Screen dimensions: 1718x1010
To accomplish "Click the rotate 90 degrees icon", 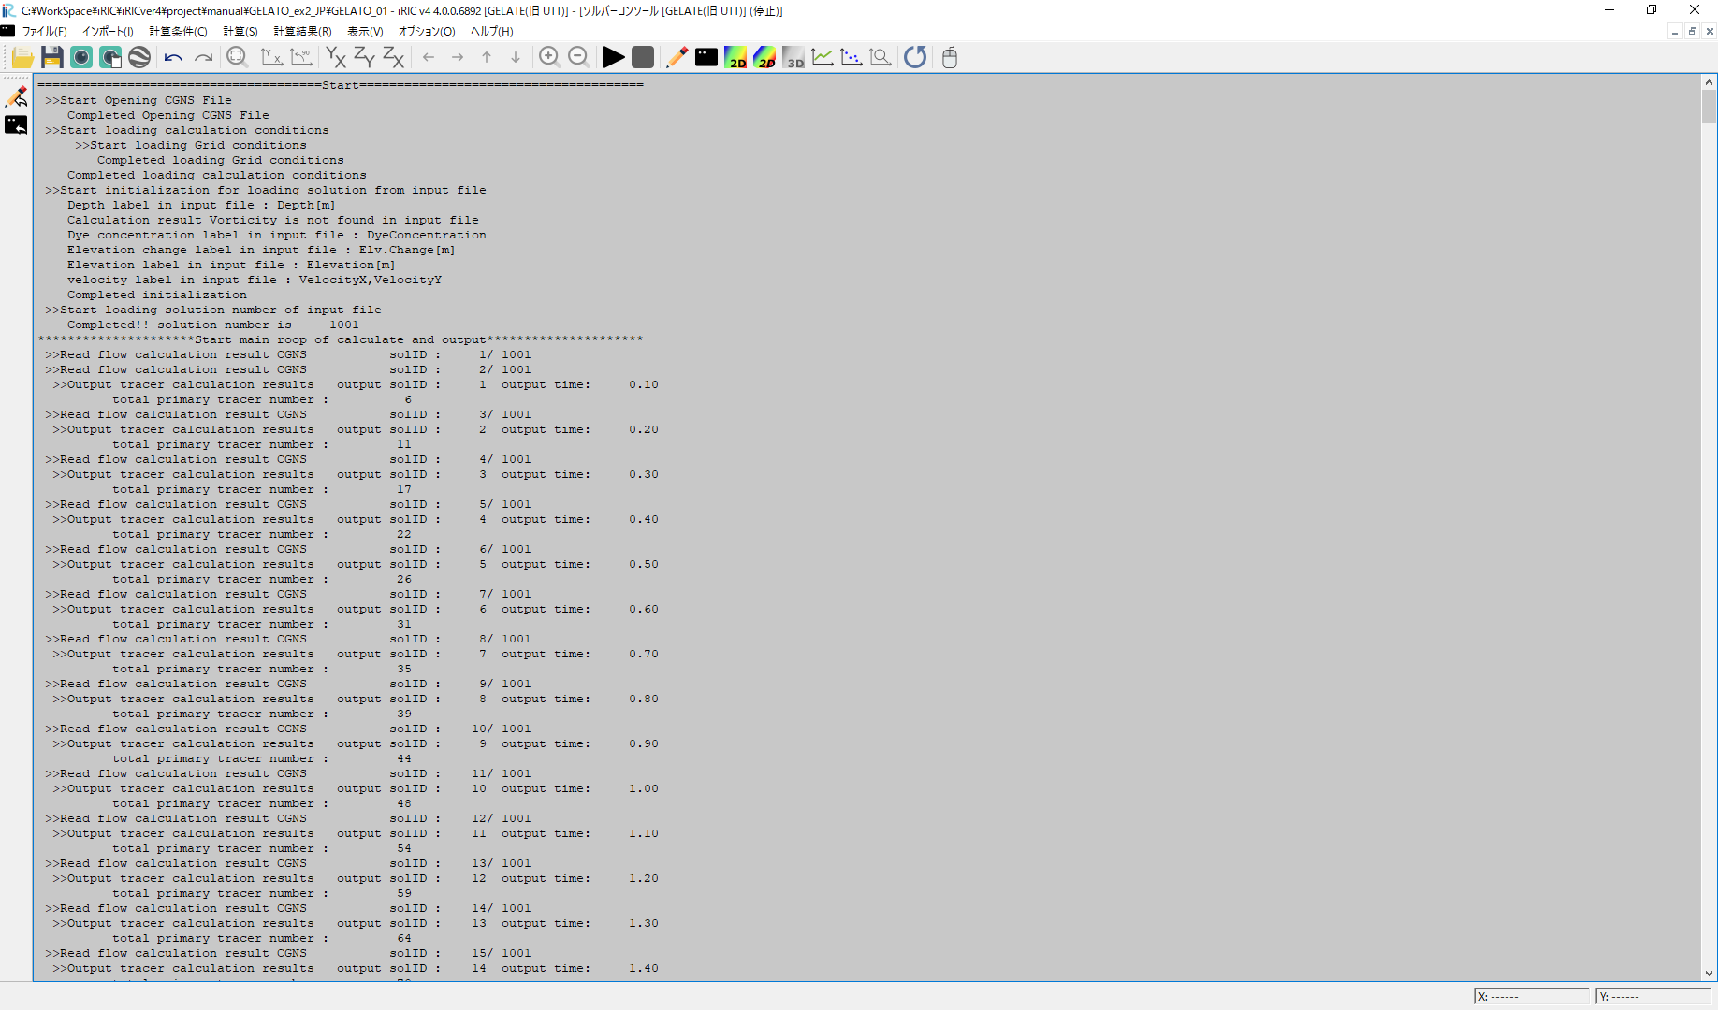I will 300,58.
